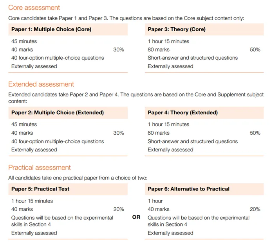Image resolution: width=271 pixels, height=242 pixels.
Task: Select the Paper 1: Multiple Choice (Core) header
Action: tap(51, 29)
